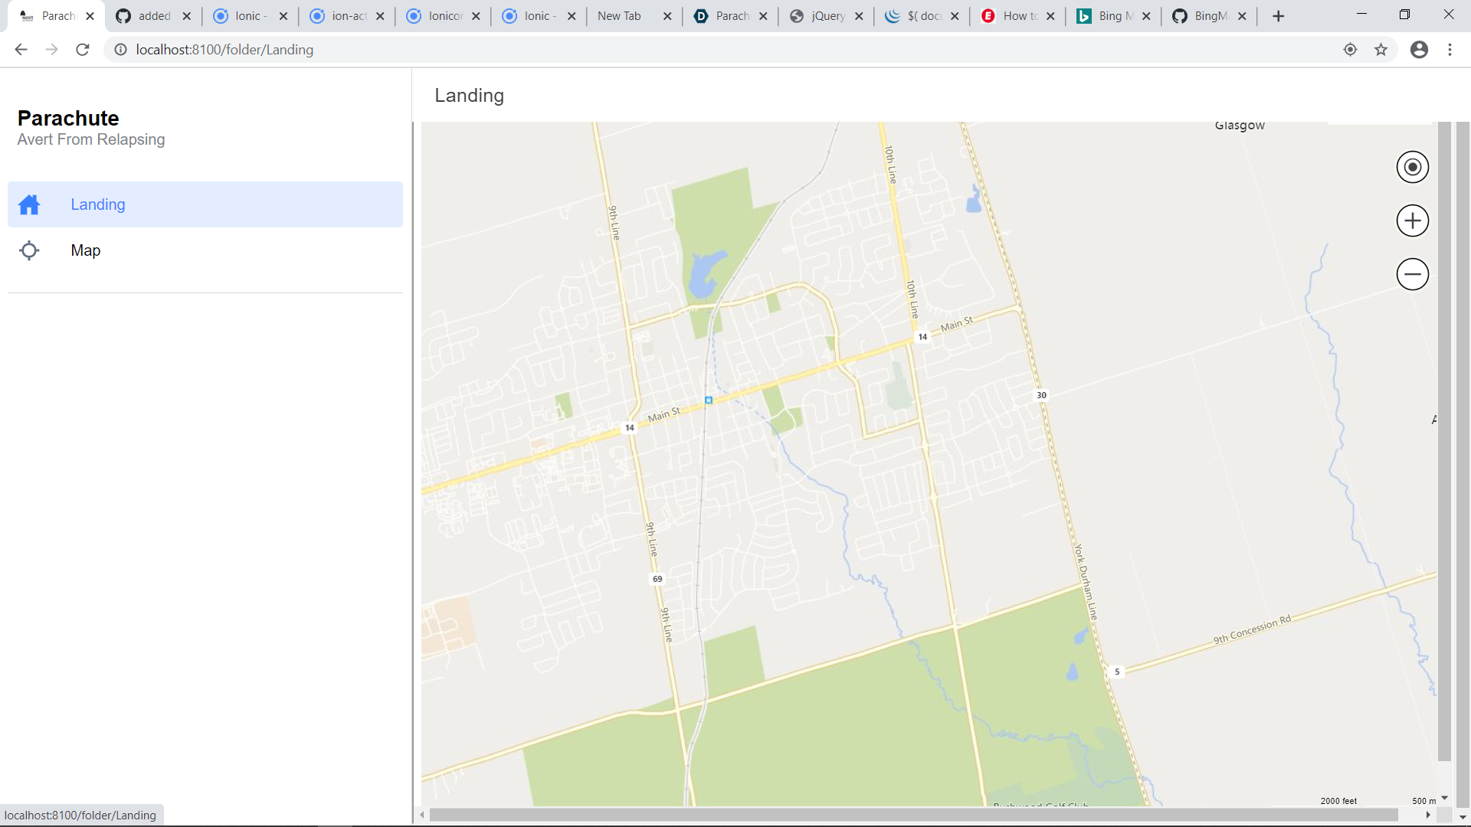This screenshot has height=827, width=1471.
Task: Click the map locate-me target icon
Action: point(1412,167)
